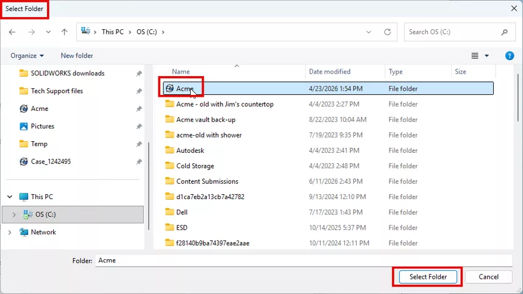Open view options dropdown arrow

pyautogui.click(x=486, y=55)
